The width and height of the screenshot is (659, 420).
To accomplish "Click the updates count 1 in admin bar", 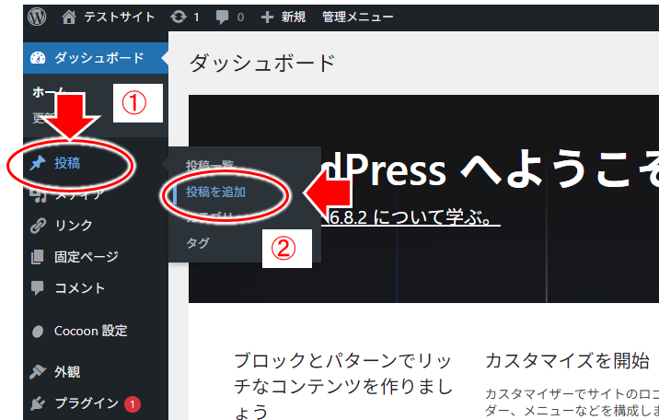I will tap(196, 17).
